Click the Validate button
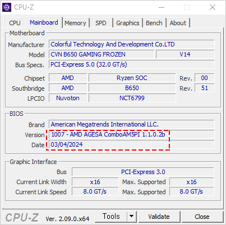The image size is (226, 225). 159,217
